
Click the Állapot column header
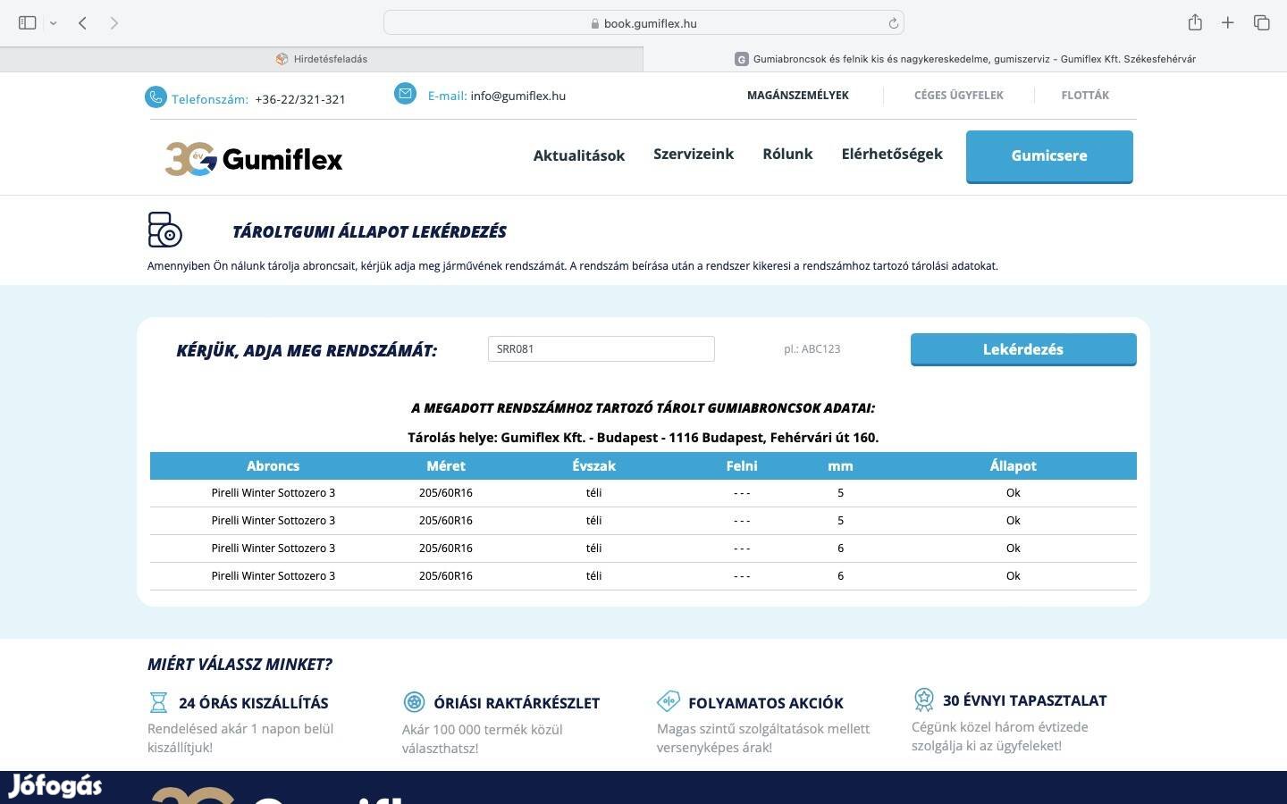tap(1013, 465)
